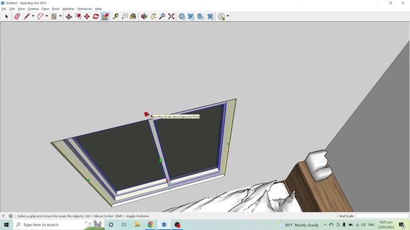Viewport: 410px width, 230px height.
Task: Open the taskbar clock and date
Action: 386,224
